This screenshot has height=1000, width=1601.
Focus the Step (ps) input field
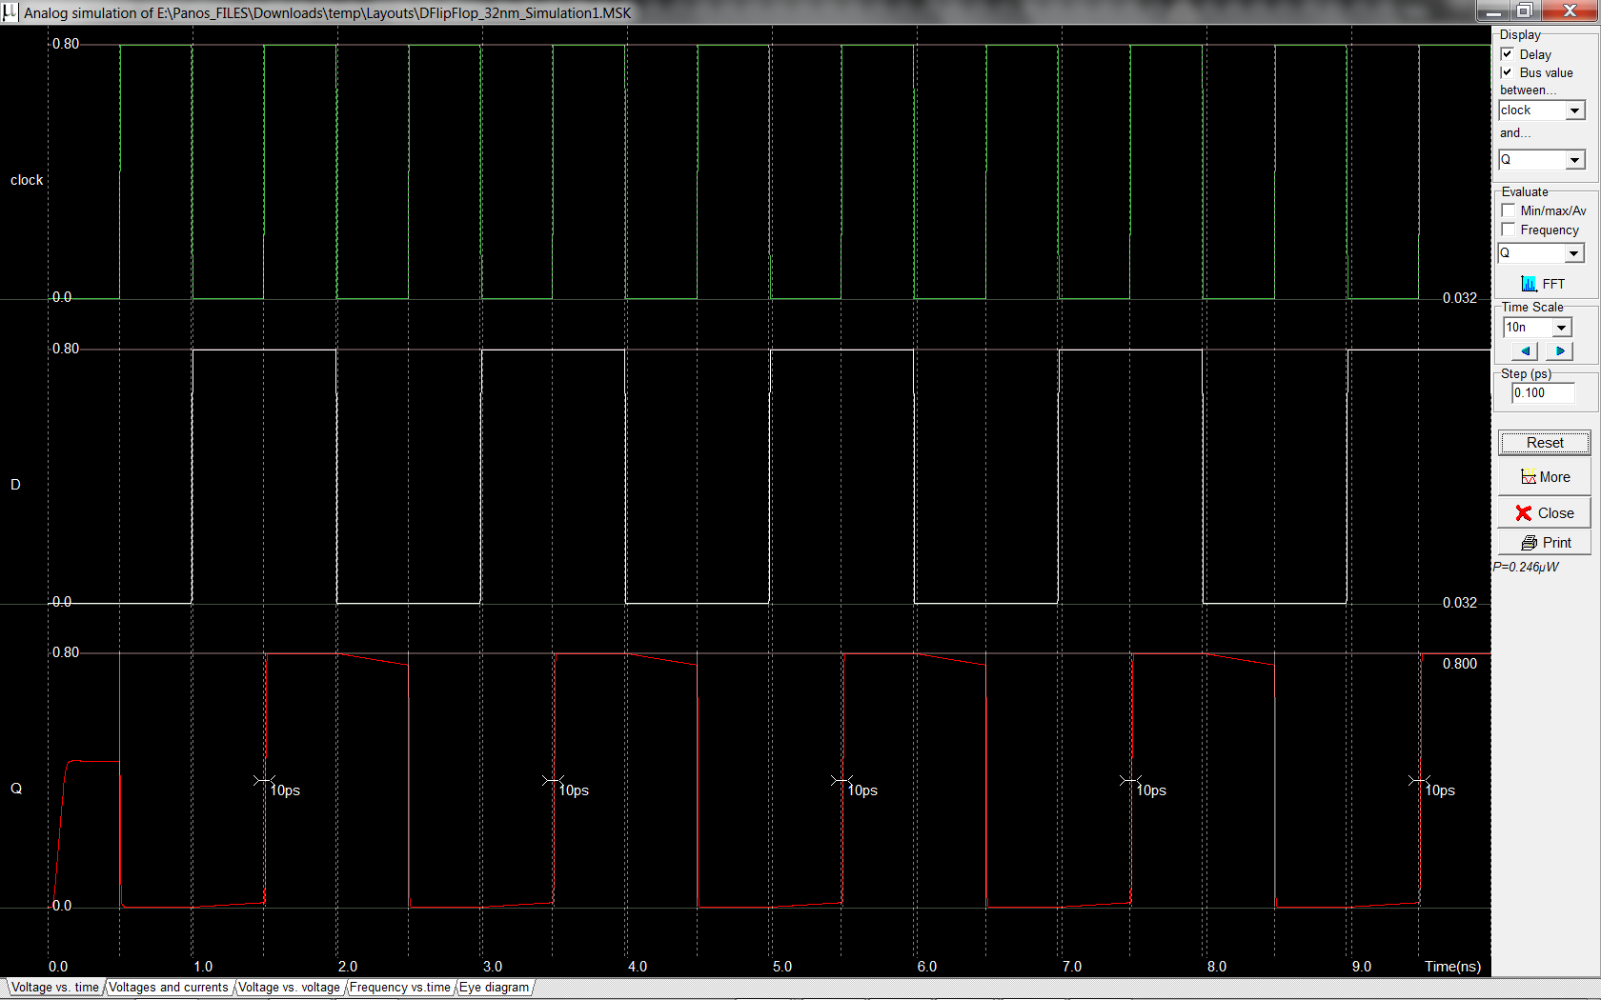click(1543, 392)
